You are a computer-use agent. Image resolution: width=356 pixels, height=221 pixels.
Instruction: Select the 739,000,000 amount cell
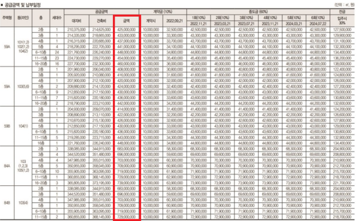point(127,183)
